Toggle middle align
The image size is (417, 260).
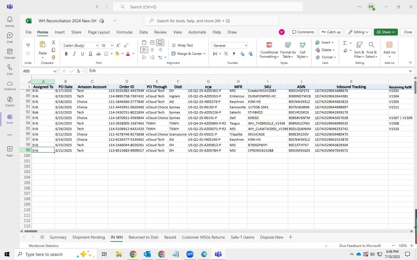point(152,42)
